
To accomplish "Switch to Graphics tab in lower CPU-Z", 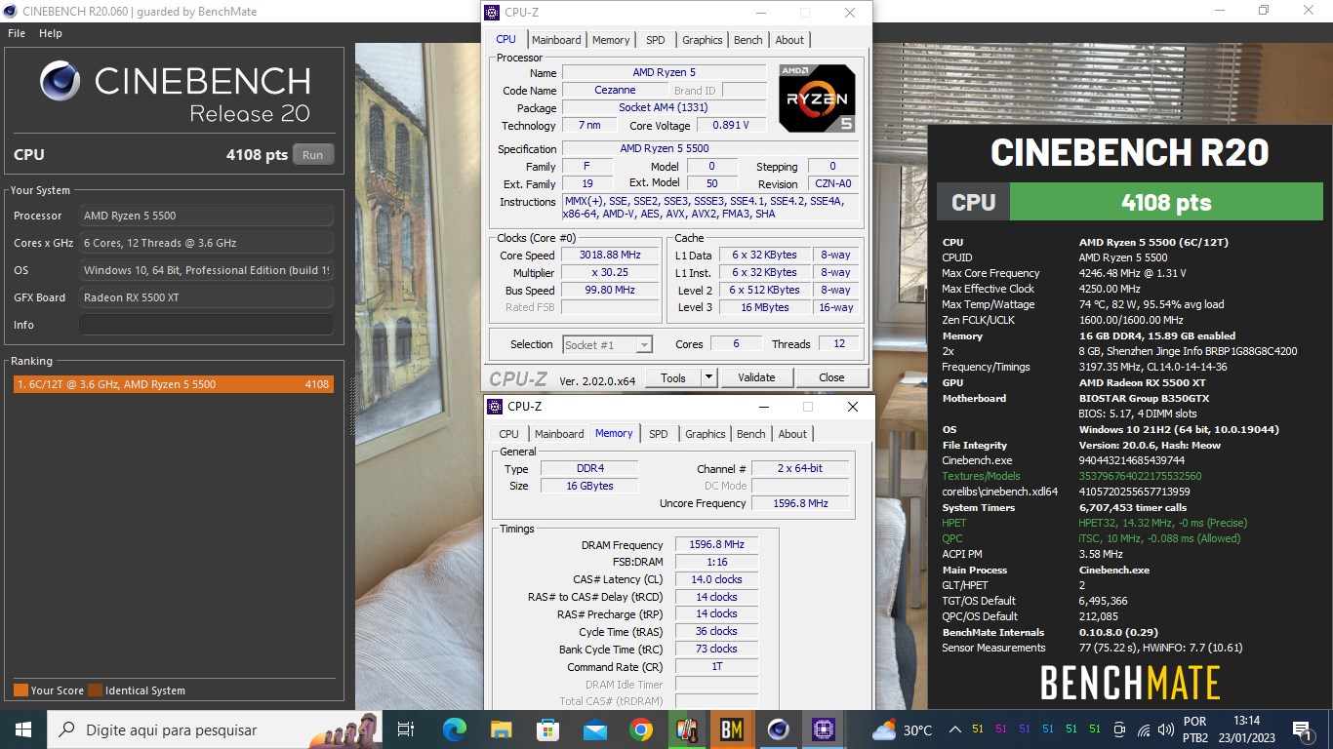I will click(x=706, y=434).
